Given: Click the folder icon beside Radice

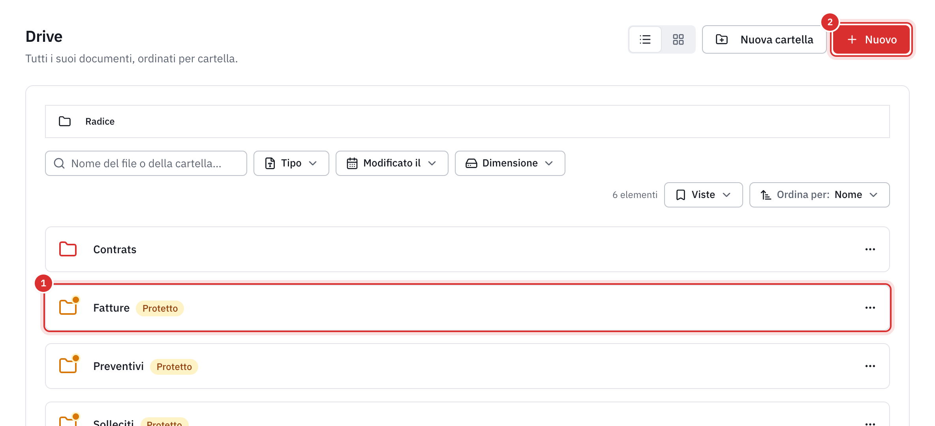Looking at the screenshot, I should point(65,121).
